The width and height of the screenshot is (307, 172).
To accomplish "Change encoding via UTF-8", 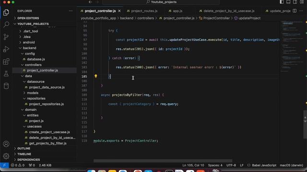I will [x=231, y=165].
